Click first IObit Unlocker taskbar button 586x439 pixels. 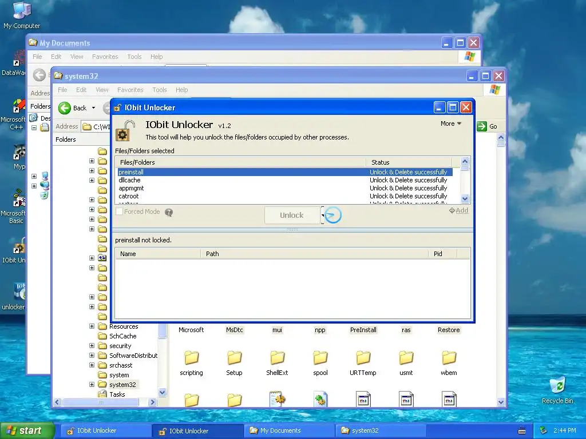point(105,431)
